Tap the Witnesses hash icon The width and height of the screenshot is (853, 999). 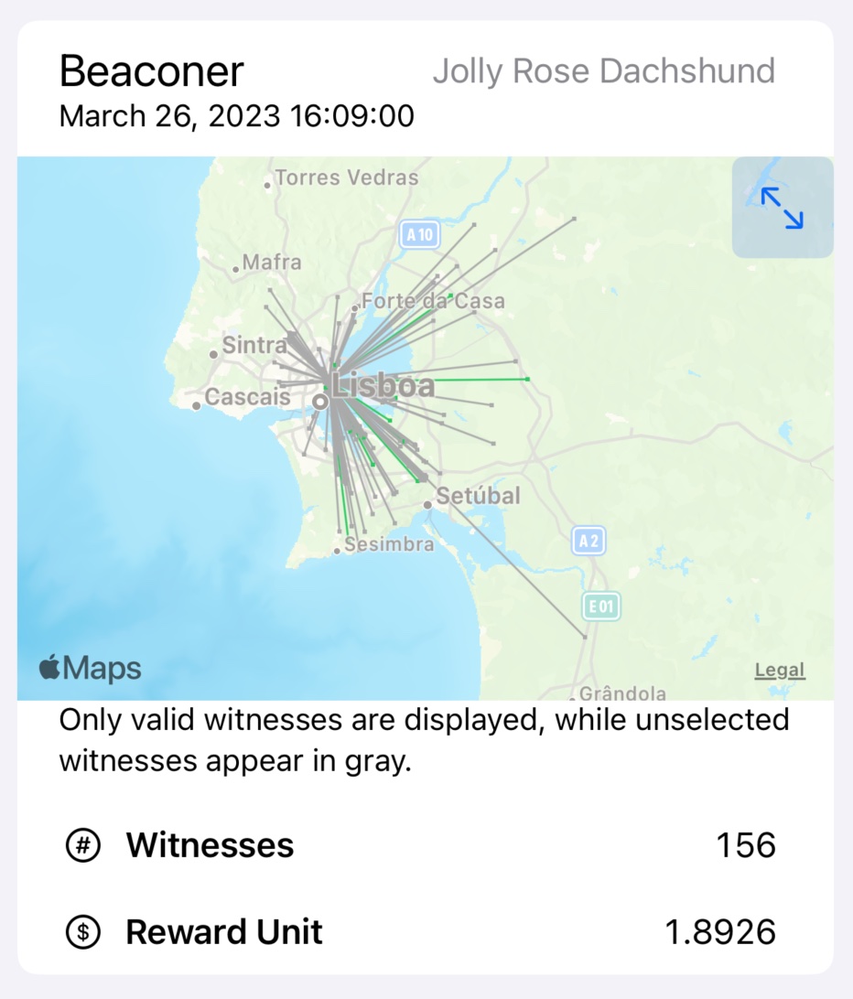coord(83,845)
